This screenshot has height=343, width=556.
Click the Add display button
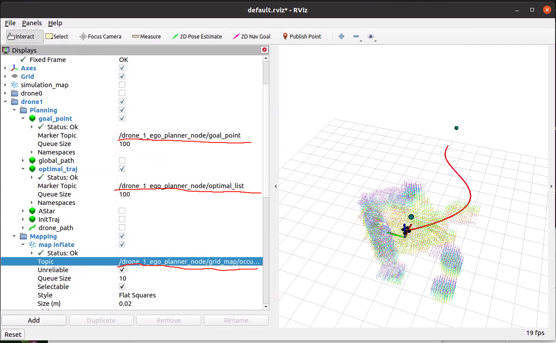pos(34,320)
